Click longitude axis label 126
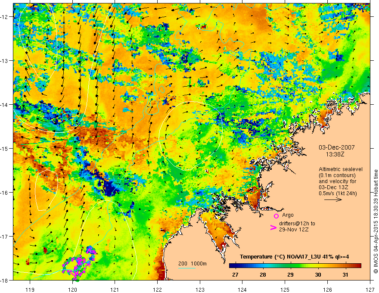Image resolution: width=379 pixels, height=293 pixels. pyautogui.click(x=327, y=290)
